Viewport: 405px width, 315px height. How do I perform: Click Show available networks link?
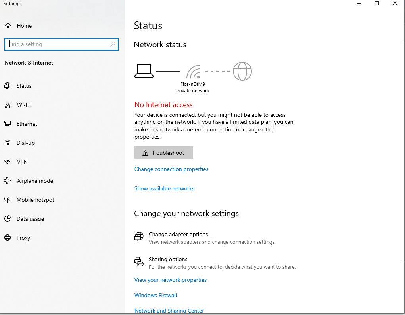[x=164, y=188]
